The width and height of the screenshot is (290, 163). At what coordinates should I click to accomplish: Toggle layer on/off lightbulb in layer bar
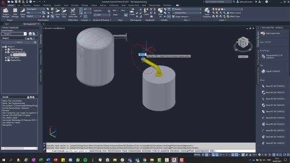213,9
